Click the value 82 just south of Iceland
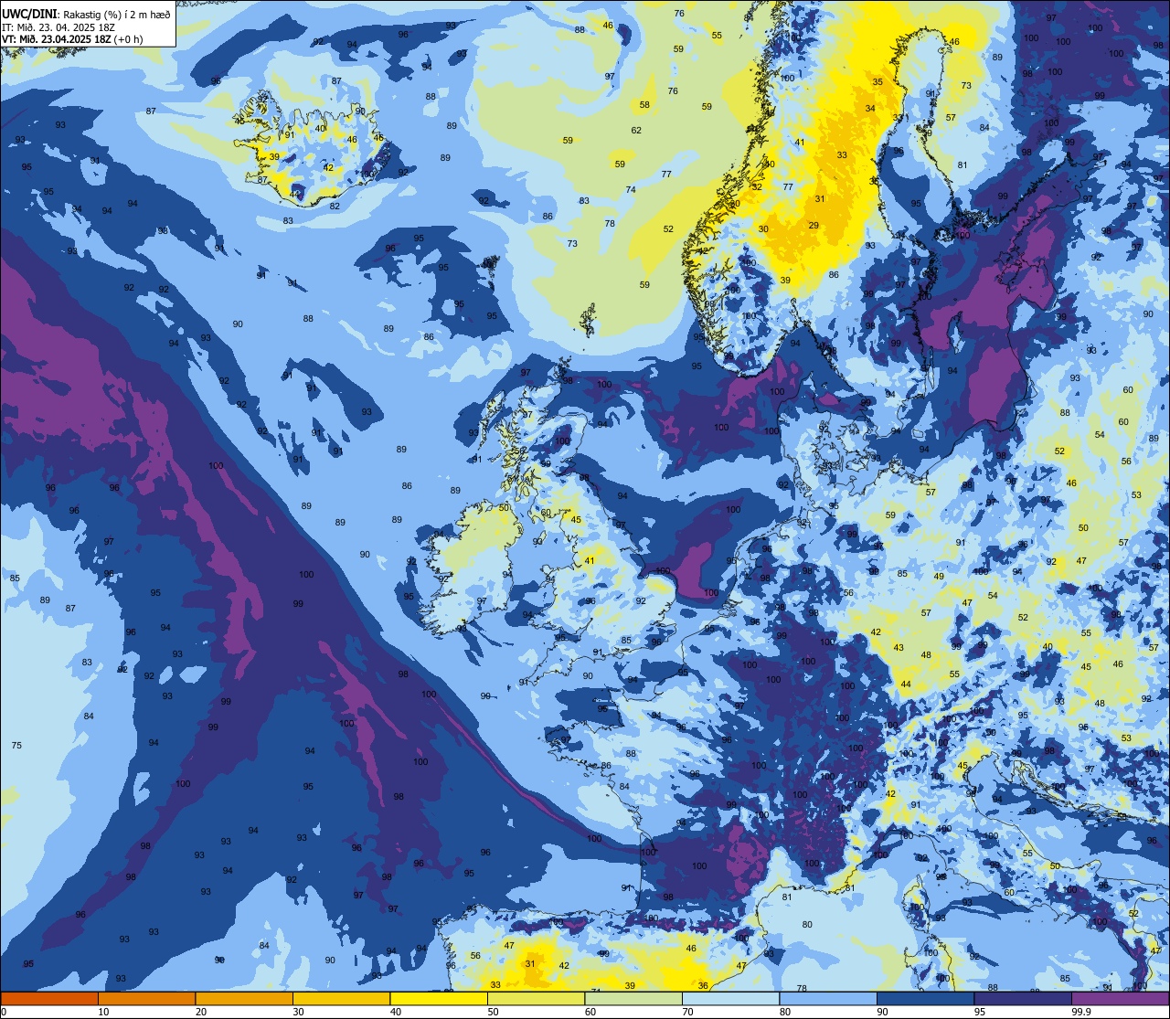Viewport: 1170px width, 1019px height. tap(335, 207)
